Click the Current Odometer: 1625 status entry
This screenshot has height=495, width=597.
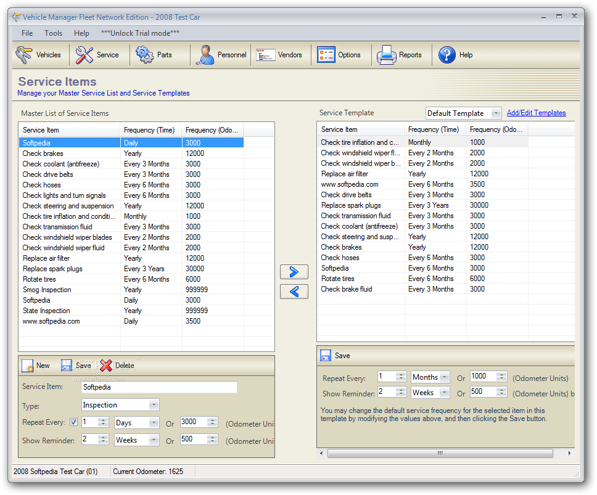point(148,472)
